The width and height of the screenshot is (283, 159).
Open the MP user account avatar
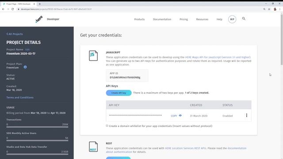[232, 19]
